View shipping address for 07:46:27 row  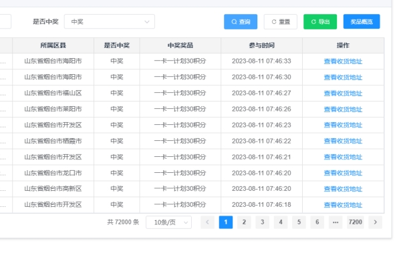tap(343, 93)
